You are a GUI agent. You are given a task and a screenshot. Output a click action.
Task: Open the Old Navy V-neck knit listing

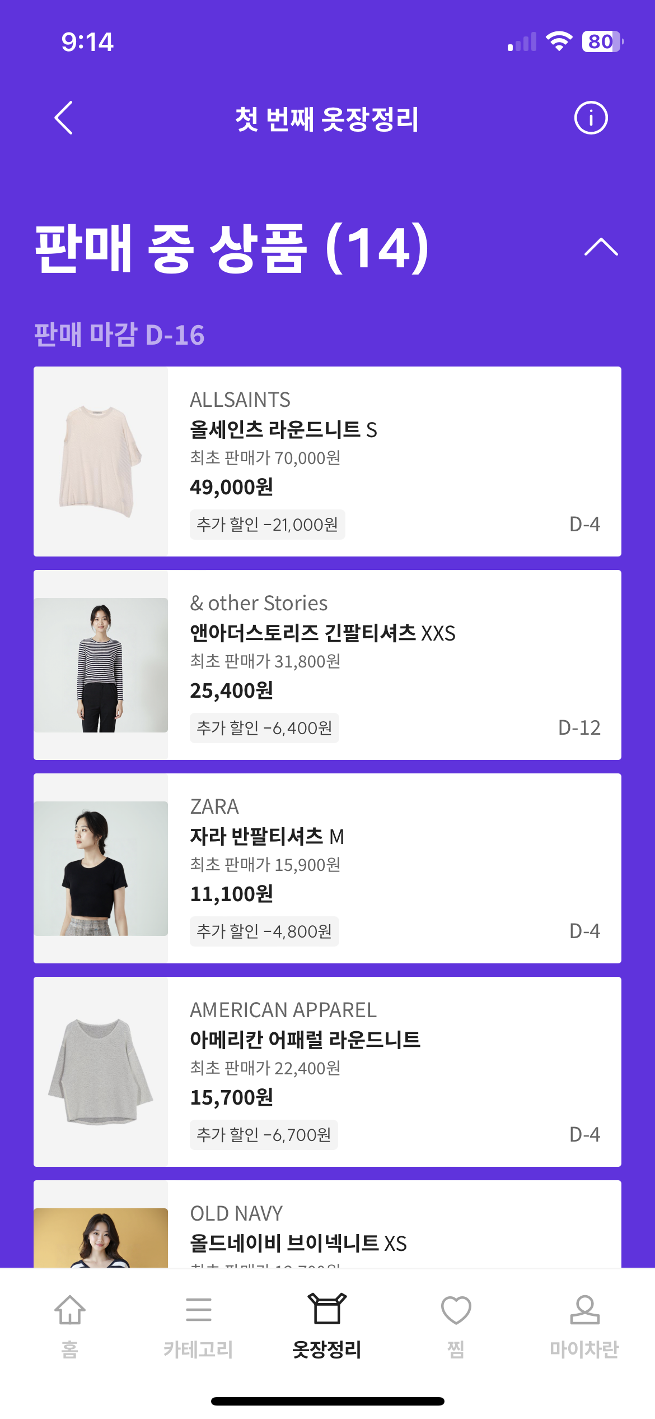(298, 1243)
